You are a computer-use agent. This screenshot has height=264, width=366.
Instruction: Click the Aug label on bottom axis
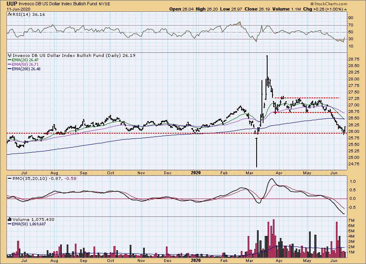(54, 260)
